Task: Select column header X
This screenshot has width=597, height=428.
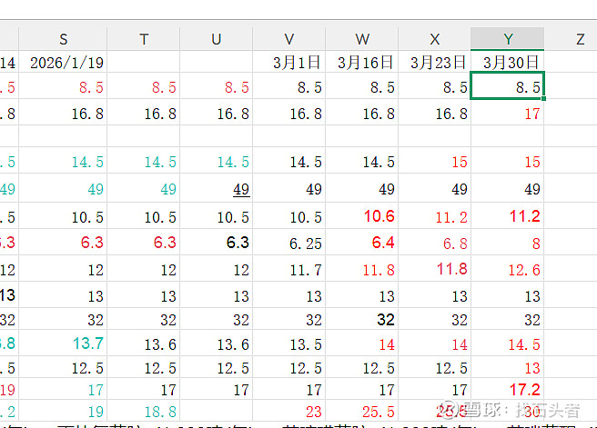Action: (434, 39)
